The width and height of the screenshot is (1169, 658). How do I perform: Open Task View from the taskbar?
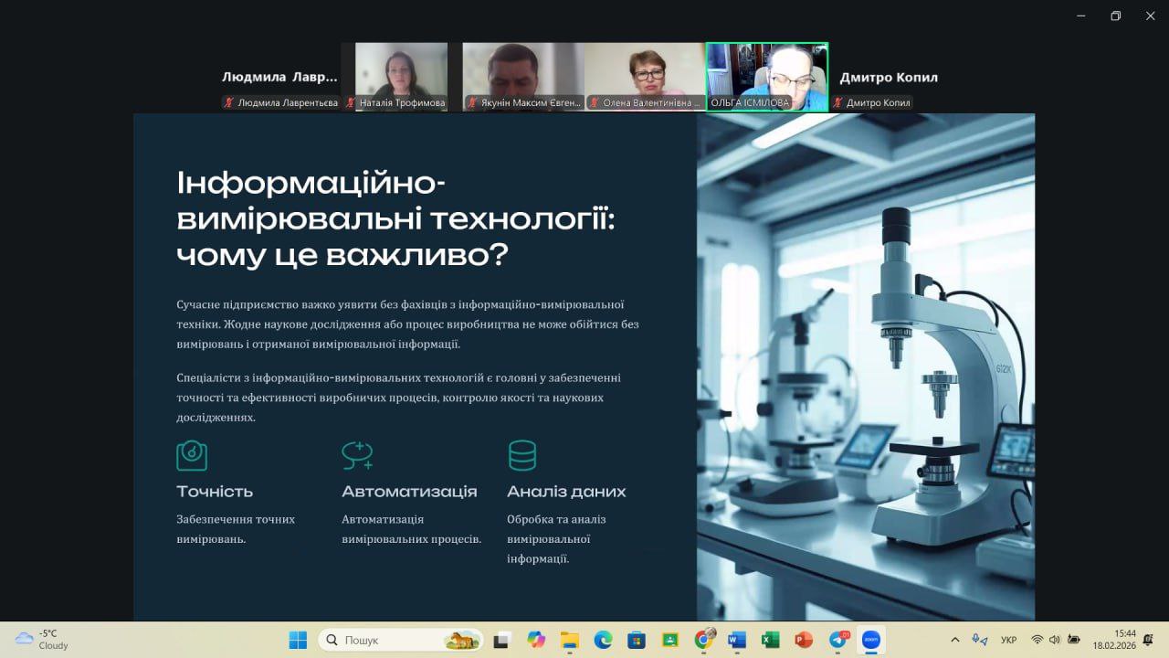501,640
